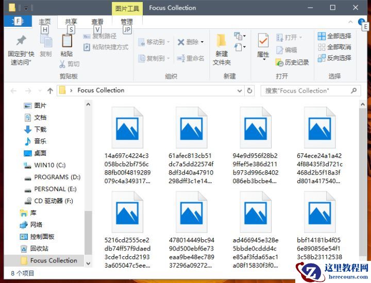Collapse the ribbon with the chevron
The image size is (371, 283).
tap(350, 22)
